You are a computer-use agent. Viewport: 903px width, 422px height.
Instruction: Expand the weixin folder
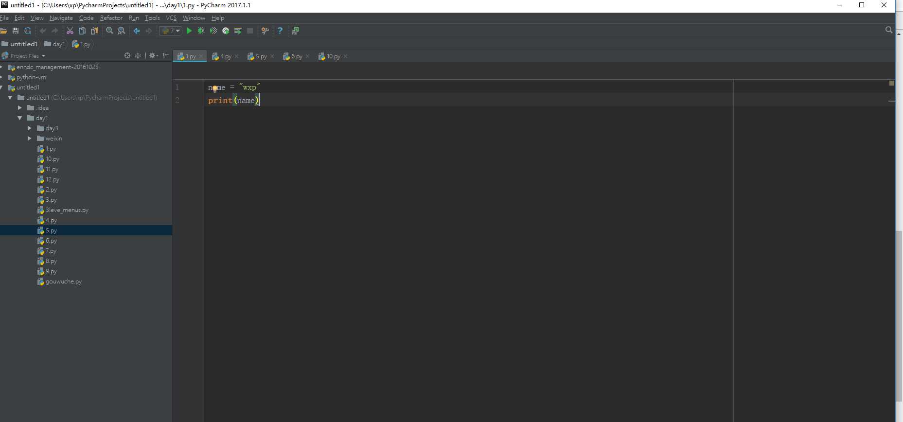[x=30, y=139]
